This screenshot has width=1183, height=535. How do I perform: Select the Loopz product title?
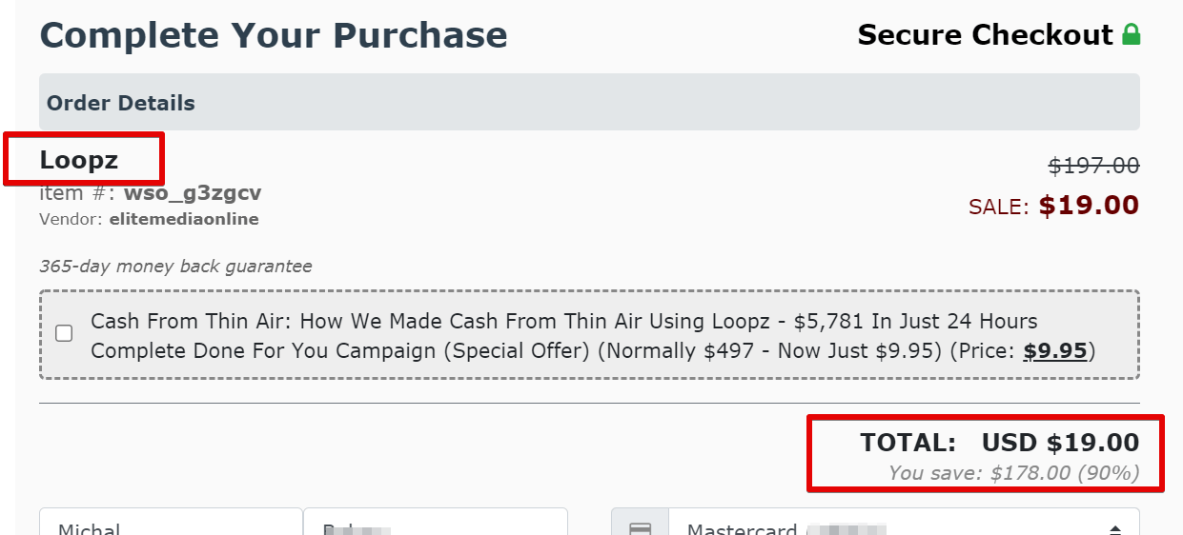pyautogui.click(x=79, y=160)
